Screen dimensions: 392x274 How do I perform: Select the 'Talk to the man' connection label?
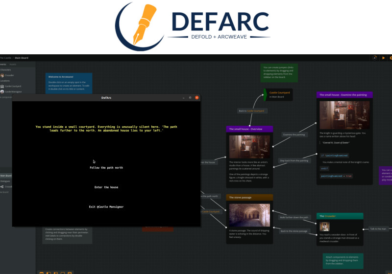tap(378, 228)
